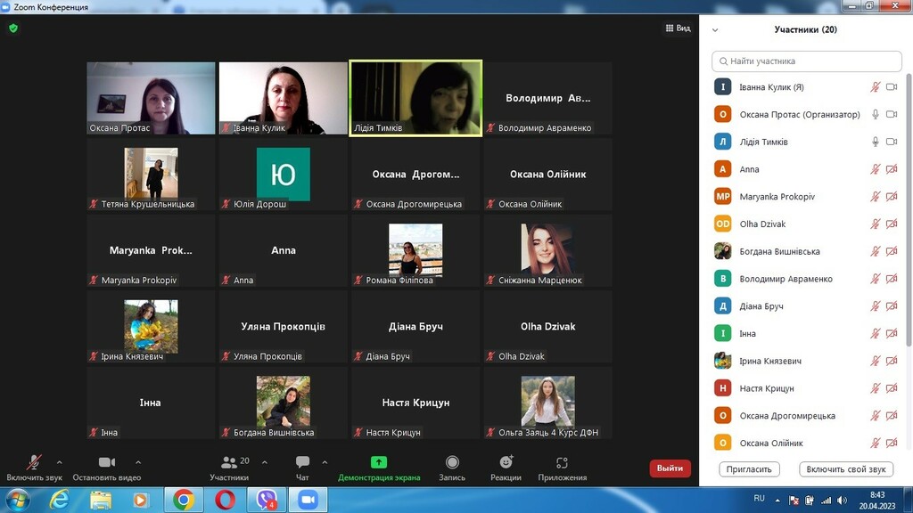Open Participants (Участники) icon in toolbar
Image resolution: width=913 pixels, height=513 pixels.
(229, 462)
